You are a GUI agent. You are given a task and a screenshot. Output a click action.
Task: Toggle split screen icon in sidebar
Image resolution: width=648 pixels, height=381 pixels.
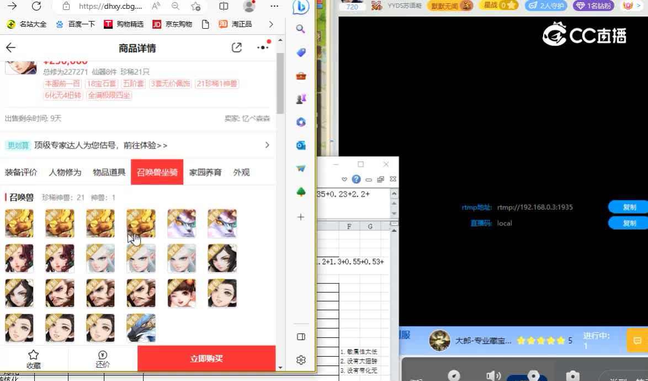click(x=301, y=336)
